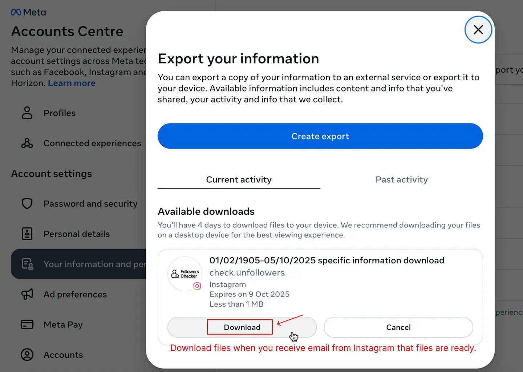This screenshot has height=372, width=523.
Task: Click the Accounts circle person icon
Action: pyautogui.click(x=27, y=355)
